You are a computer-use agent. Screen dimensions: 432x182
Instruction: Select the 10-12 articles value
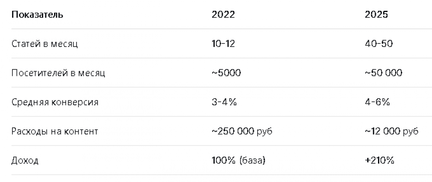[x=223, y=44]
